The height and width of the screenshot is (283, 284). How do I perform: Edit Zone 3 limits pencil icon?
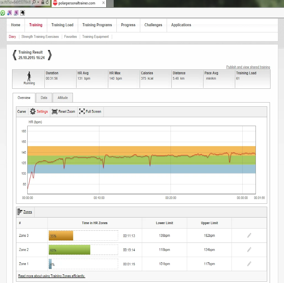click(249, 235)
